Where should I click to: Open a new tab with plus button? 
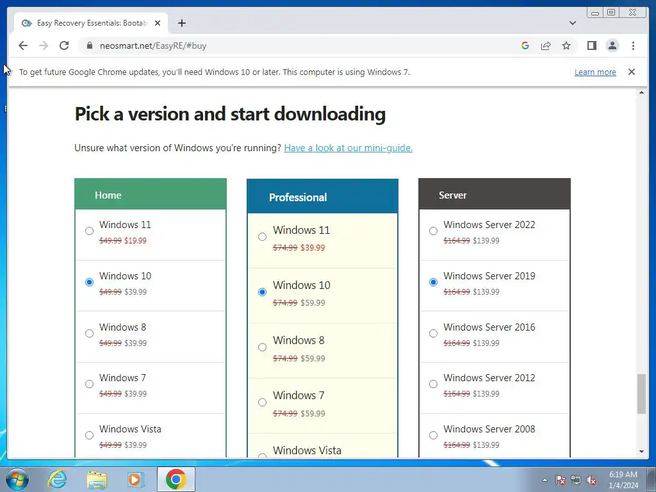[x=181, y=23]
